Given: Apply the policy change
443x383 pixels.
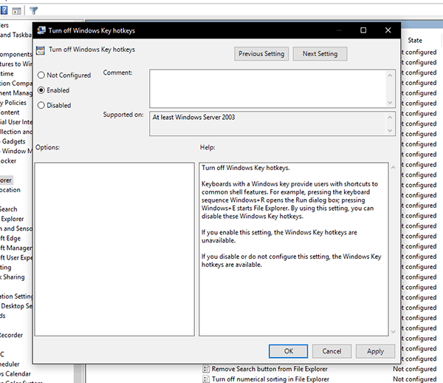Looking at the screenshot, I should (375, 351).
